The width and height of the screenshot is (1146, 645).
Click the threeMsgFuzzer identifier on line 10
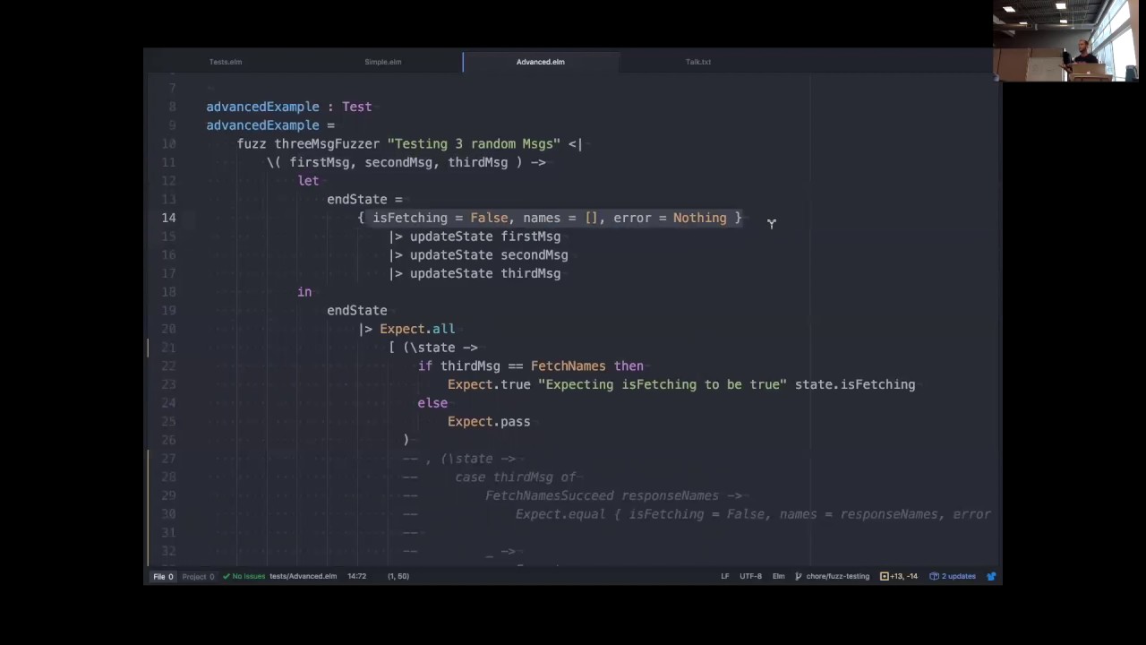pos(327,143)
